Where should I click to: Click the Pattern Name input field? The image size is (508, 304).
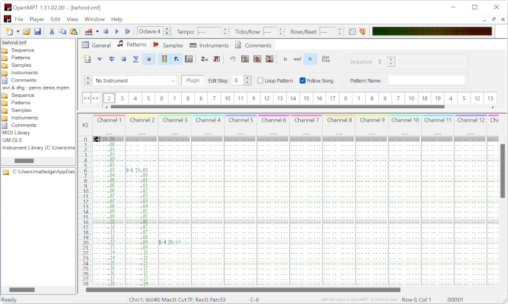(x=426, y=80)
